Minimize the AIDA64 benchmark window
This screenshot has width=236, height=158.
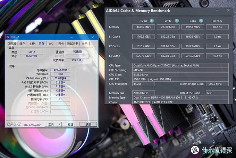point(217,10)
